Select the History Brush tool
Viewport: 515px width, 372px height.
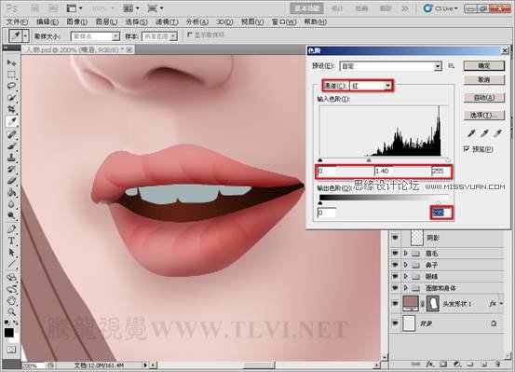click(x=11, y=170)
